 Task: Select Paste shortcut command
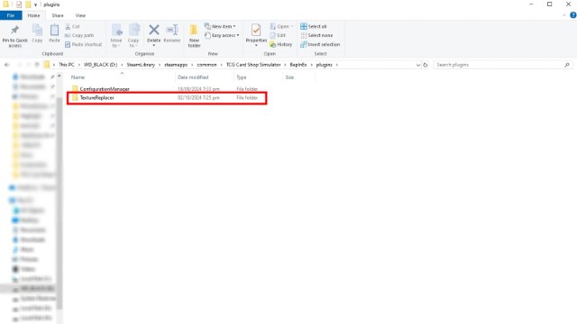coord(83,44)
